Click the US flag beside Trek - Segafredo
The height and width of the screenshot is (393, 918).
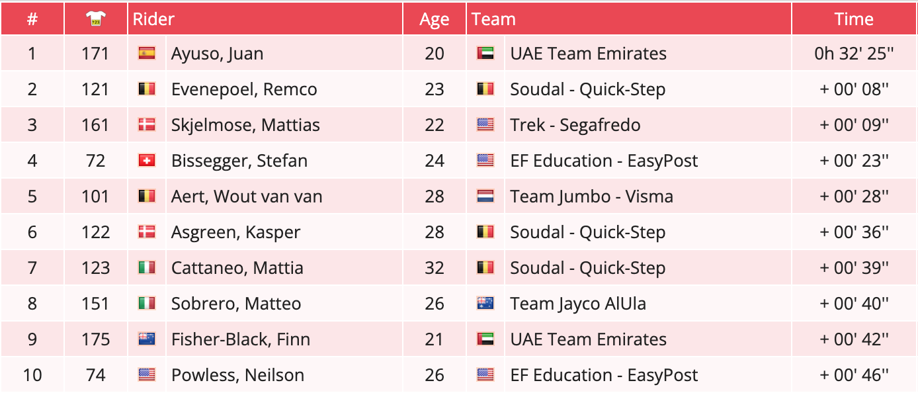[485, 125]
